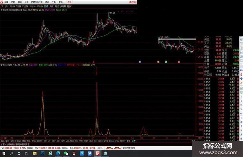Select the TRIX indicator
Image resolution: width=243 pixels, height=157 pixels.
point(34,141)
